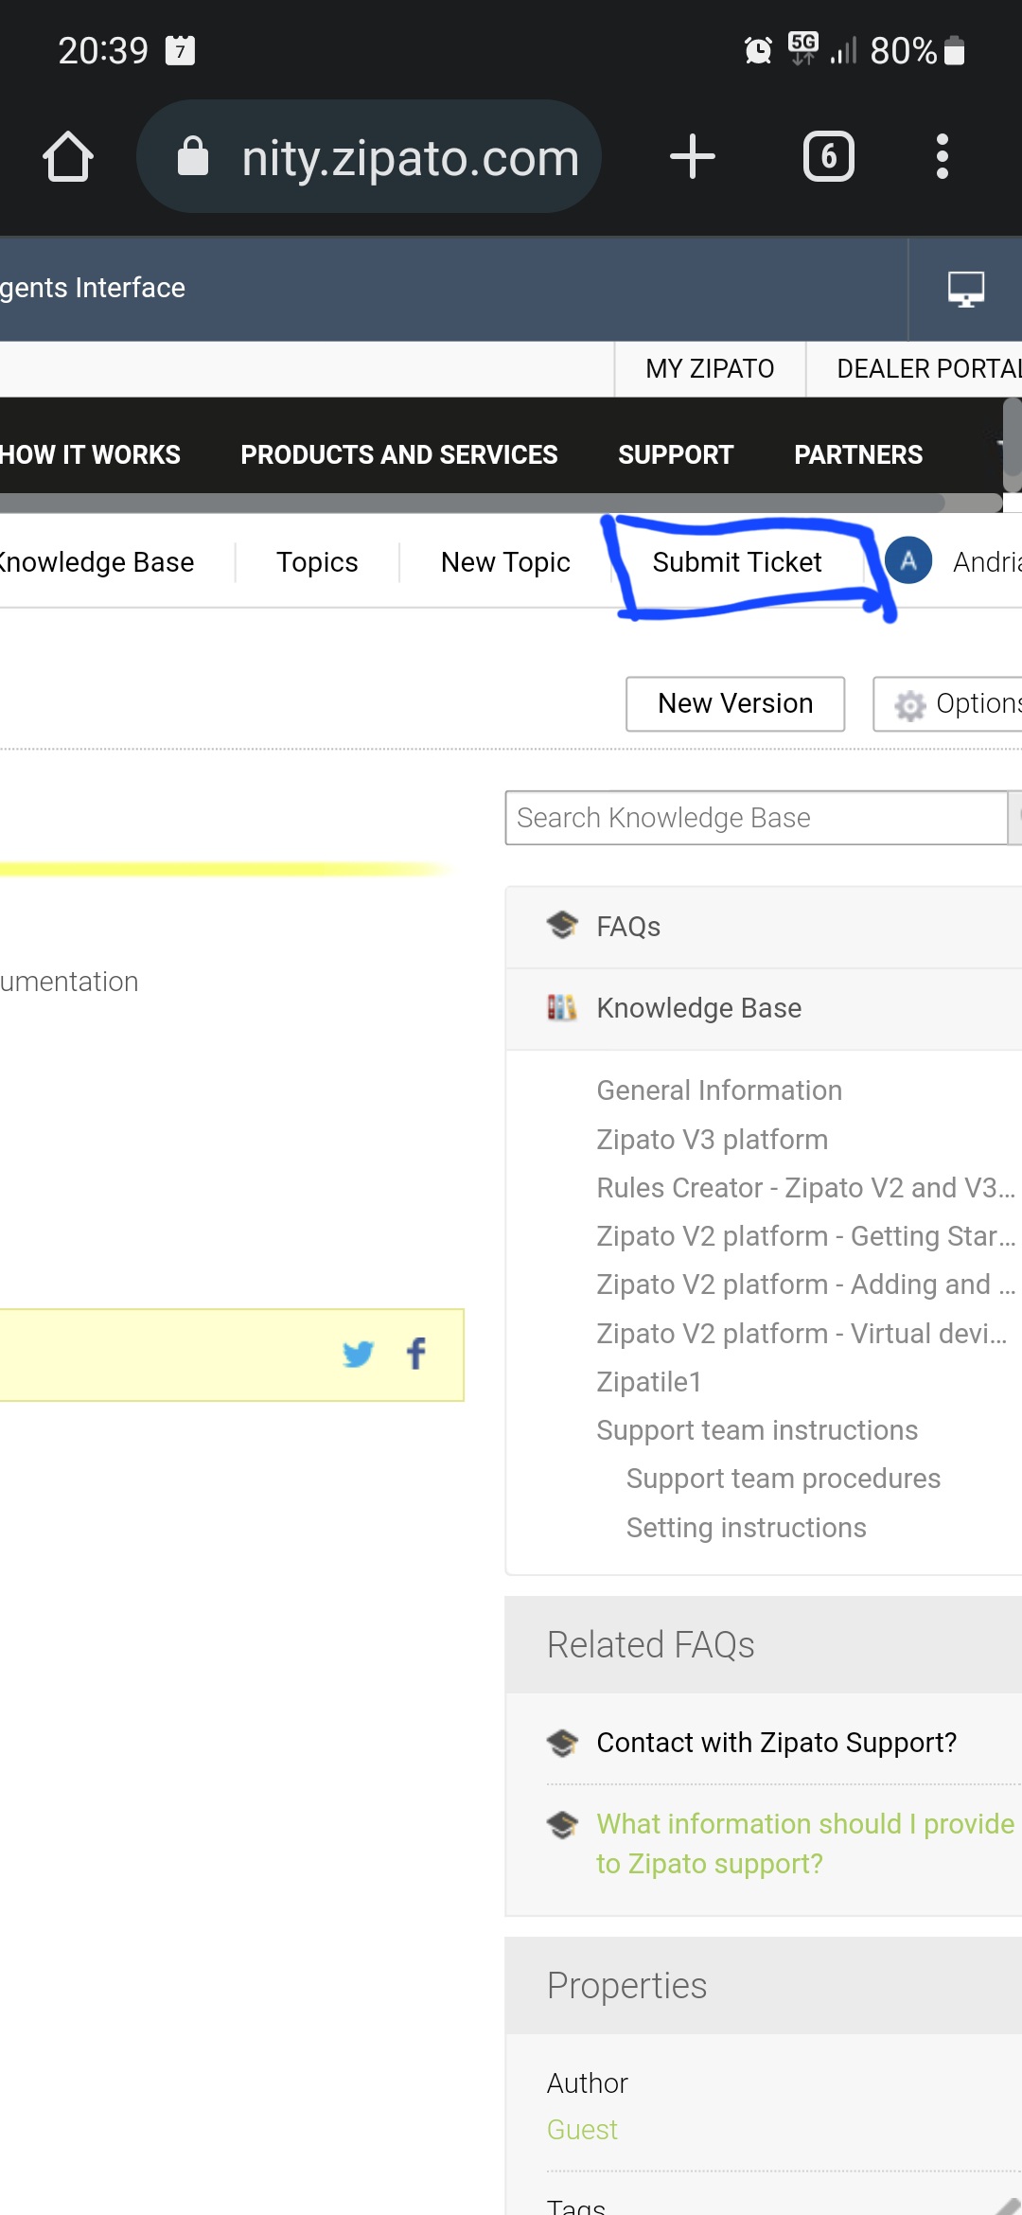
Task: Share the article on Facebook
Action: click(x=416, y=1355)
